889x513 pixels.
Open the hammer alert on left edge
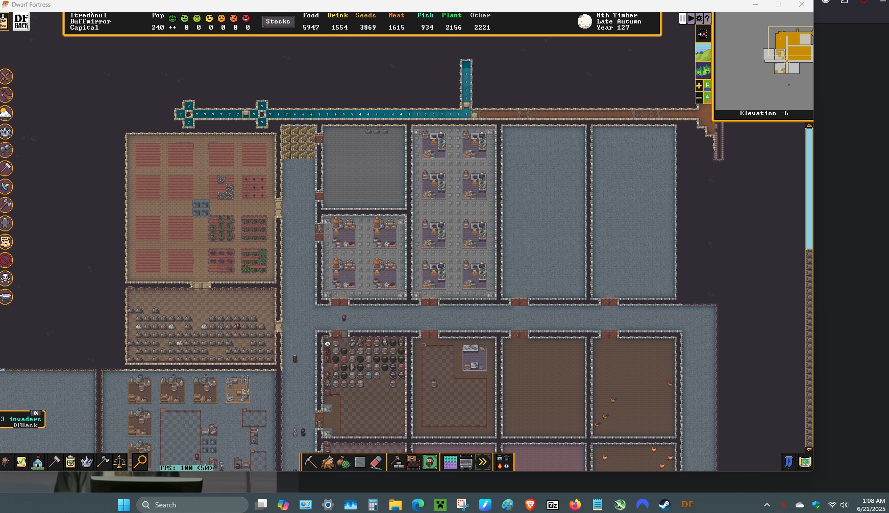click(x=6, y=168)
